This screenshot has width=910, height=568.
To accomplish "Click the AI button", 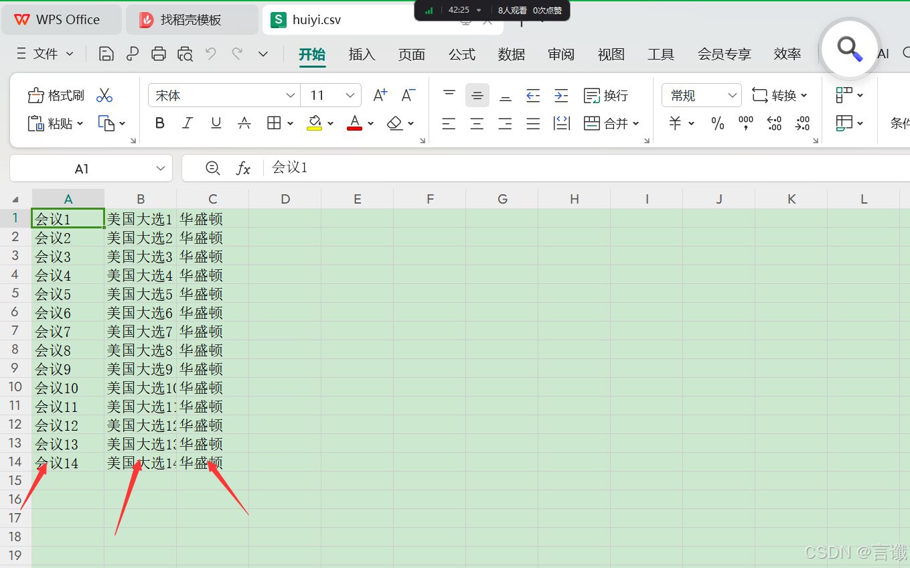I will pyautogui.click(x=883, y=54).
